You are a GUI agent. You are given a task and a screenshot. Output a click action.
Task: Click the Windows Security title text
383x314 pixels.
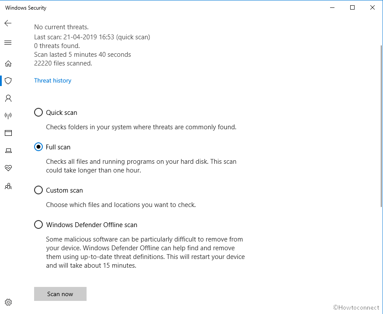pyautogui.click(x=26, y=8)
